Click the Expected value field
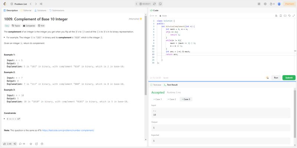This screenshot has height=148, width=297. click(x=221, y=141)
